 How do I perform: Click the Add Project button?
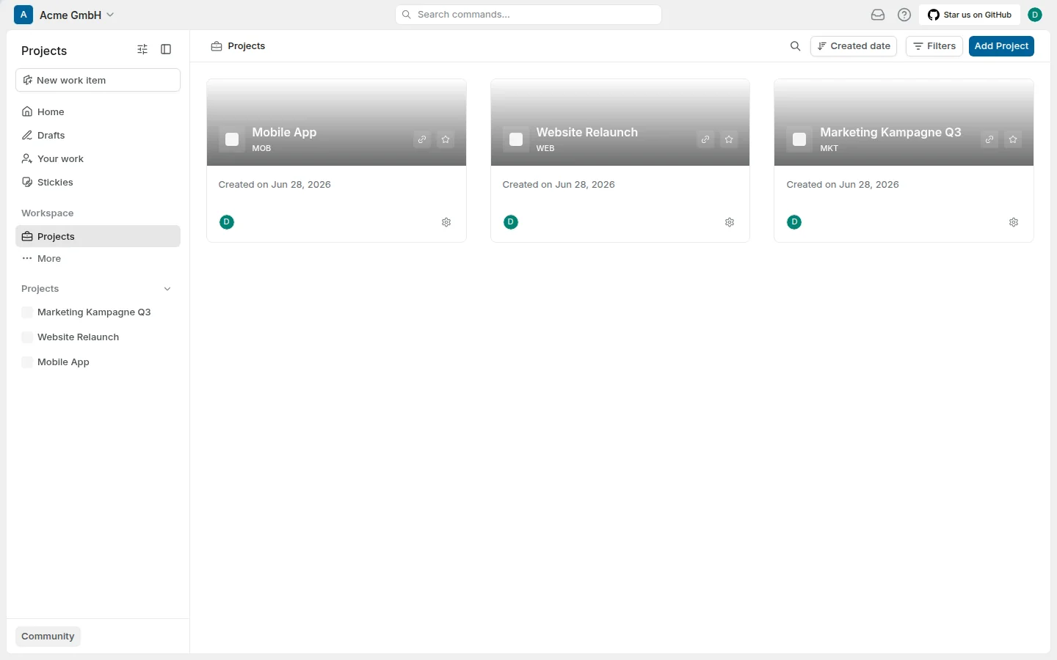coord(1001,46)
